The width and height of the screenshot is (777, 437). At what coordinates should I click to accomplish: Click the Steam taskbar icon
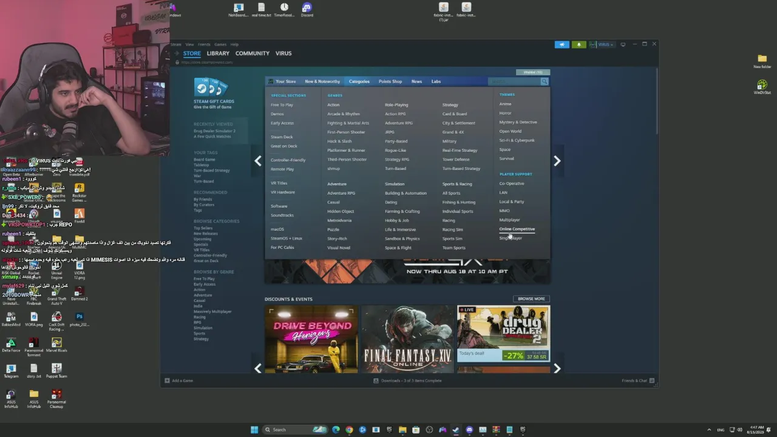click(x=456, y=430)
